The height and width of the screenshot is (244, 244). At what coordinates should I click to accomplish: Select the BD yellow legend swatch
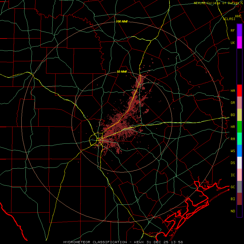pos(239,115)
